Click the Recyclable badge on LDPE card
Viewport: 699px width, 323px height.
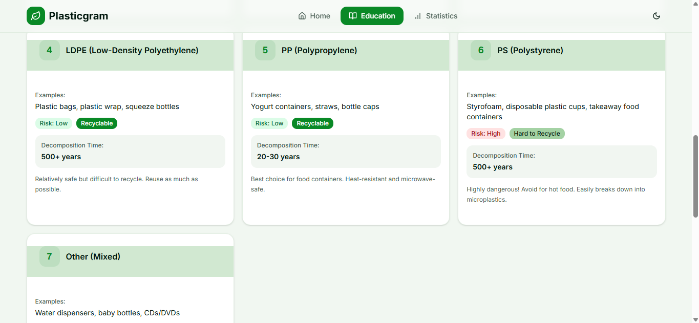[x=97, y=123]
